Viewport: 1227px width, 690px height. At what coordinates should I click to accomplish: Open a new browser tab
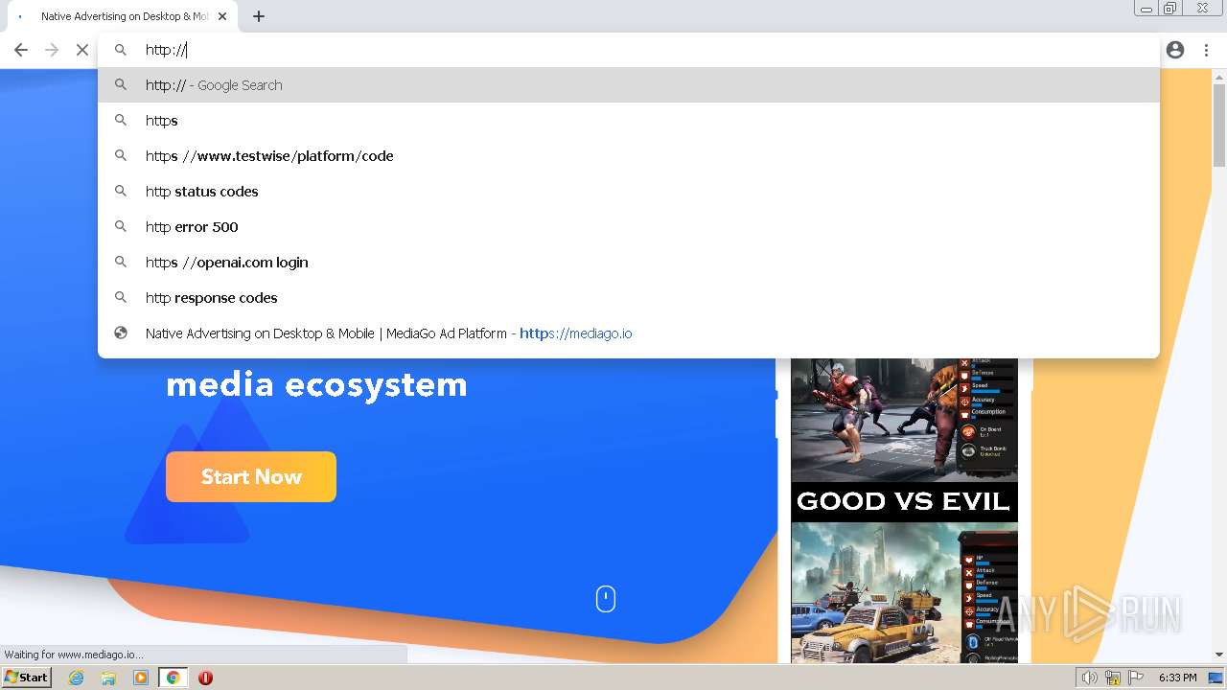tap(259, 16)
